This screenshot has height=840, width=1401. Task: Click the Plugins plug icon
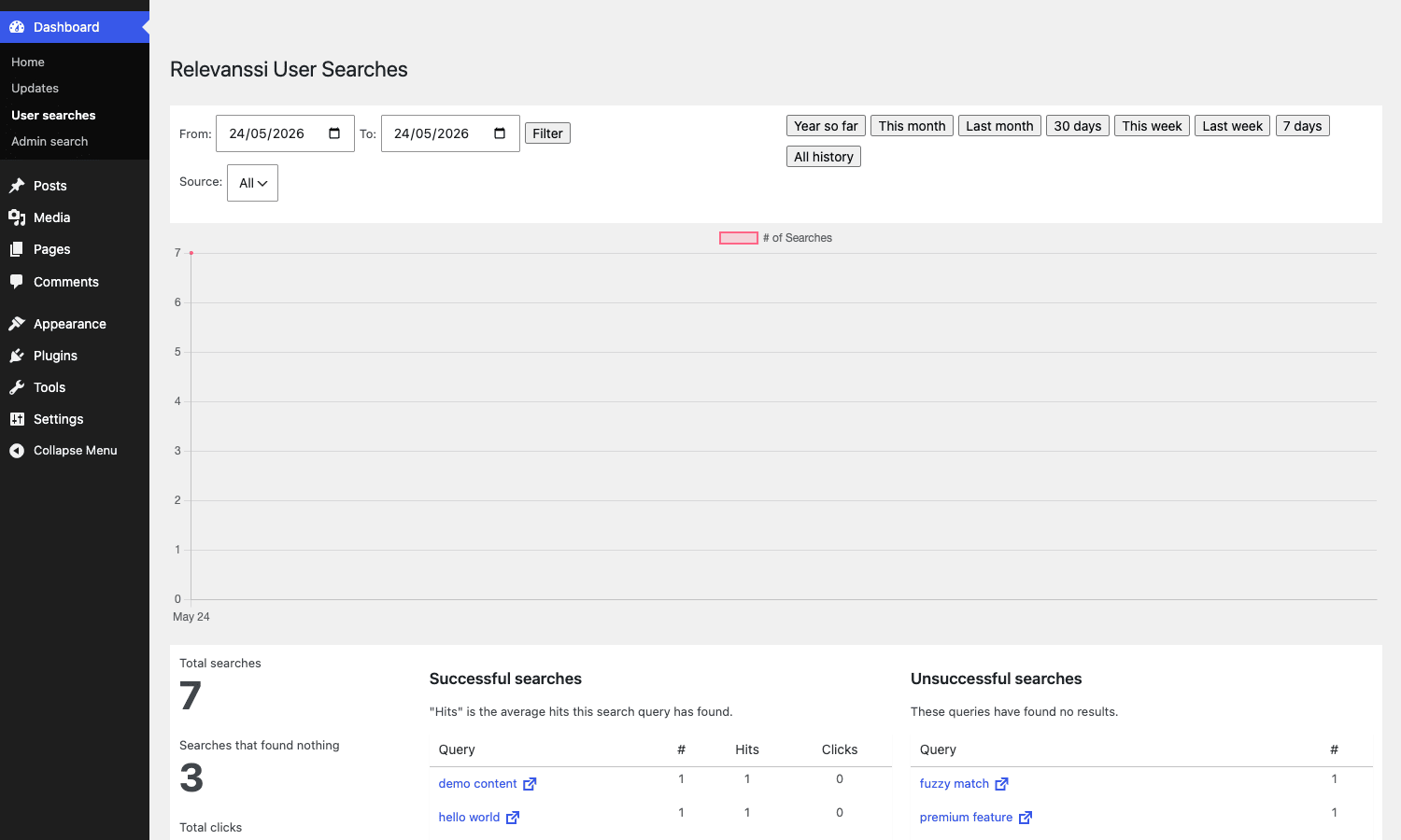click(17, 356)
